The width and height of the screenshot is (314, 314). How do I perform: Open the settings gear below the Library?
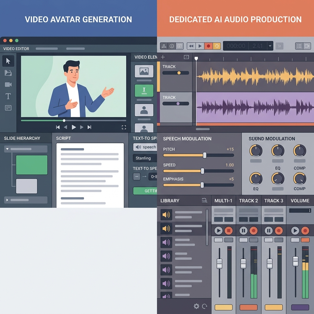[x=197, y=306]
